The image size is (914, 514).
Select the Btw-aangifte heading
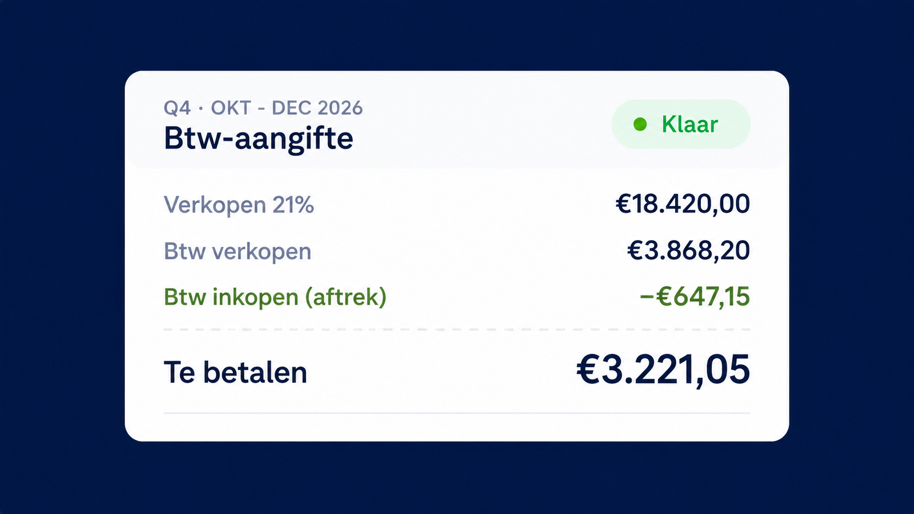click(x=259, y=138)
